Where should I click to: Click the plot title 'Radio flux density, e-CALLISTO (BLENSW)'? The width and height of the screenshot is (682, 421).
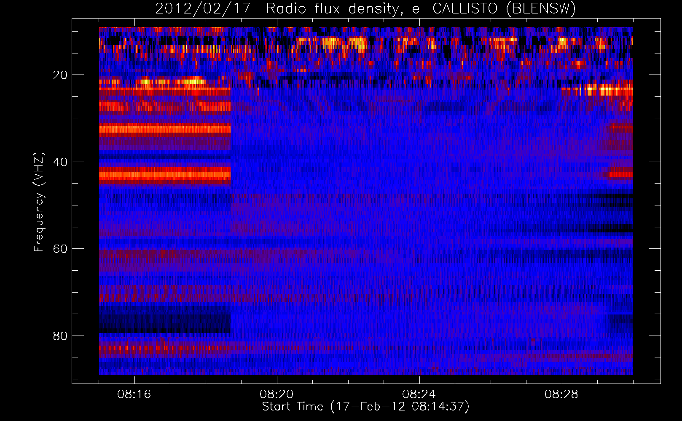pyautogui.click(x=421, y=8)
